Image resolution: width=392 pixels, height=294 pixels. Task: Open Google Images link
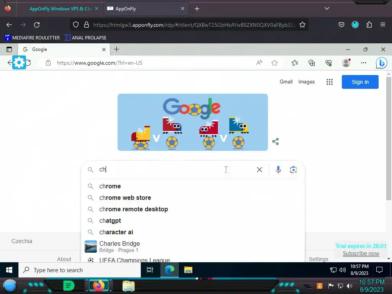coord(306,82)
